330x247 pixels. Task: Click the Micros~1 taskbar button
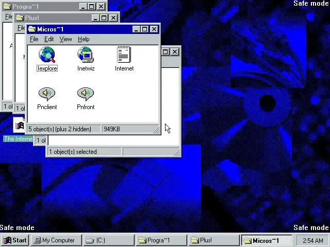(x=267, y=240)
